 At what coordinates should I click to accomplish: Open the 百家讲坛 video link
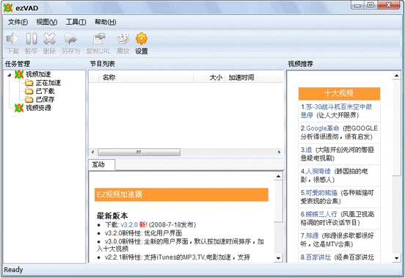click(318, 257)
